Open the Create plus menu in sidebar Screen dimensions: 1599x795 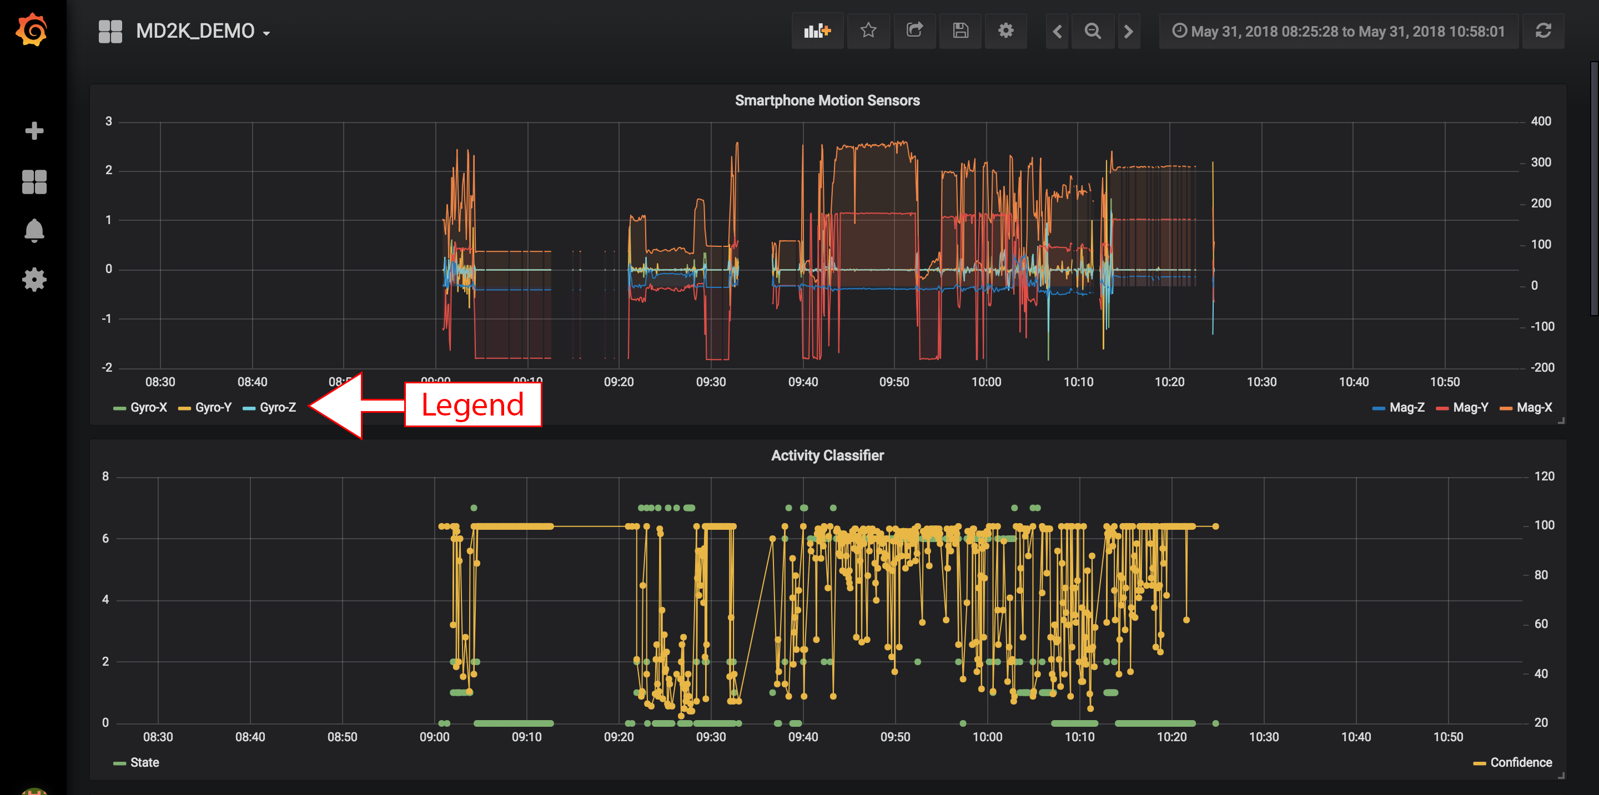pos(34,131)
